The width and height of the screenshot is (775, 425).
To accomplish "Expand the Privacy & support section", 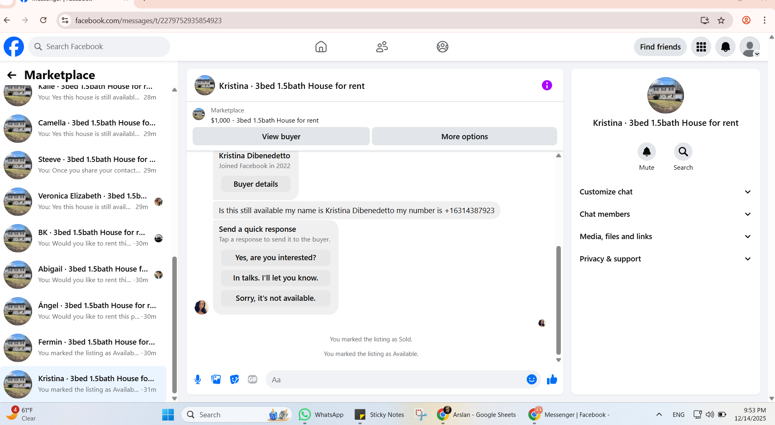I will pyautogui.click(x=665, y=259).
